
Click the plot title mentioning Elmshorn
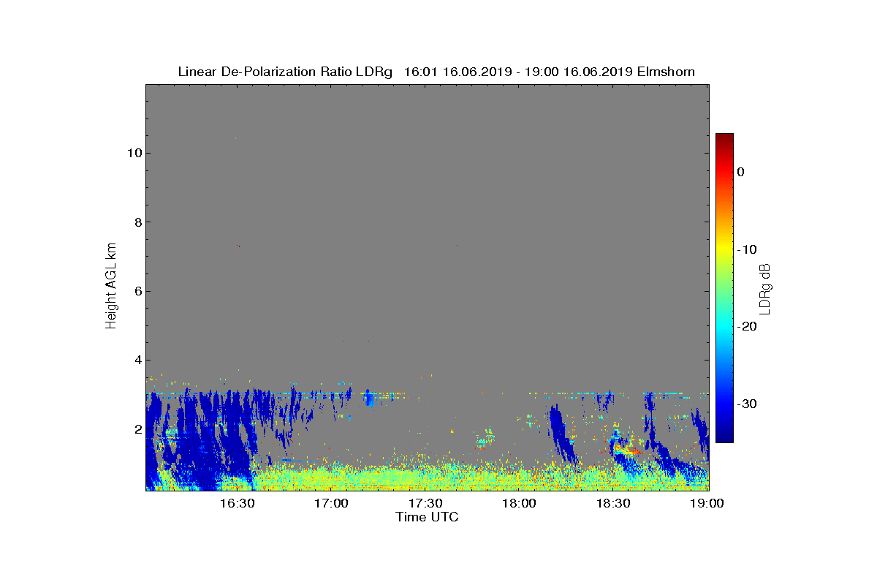pos(436,72)
